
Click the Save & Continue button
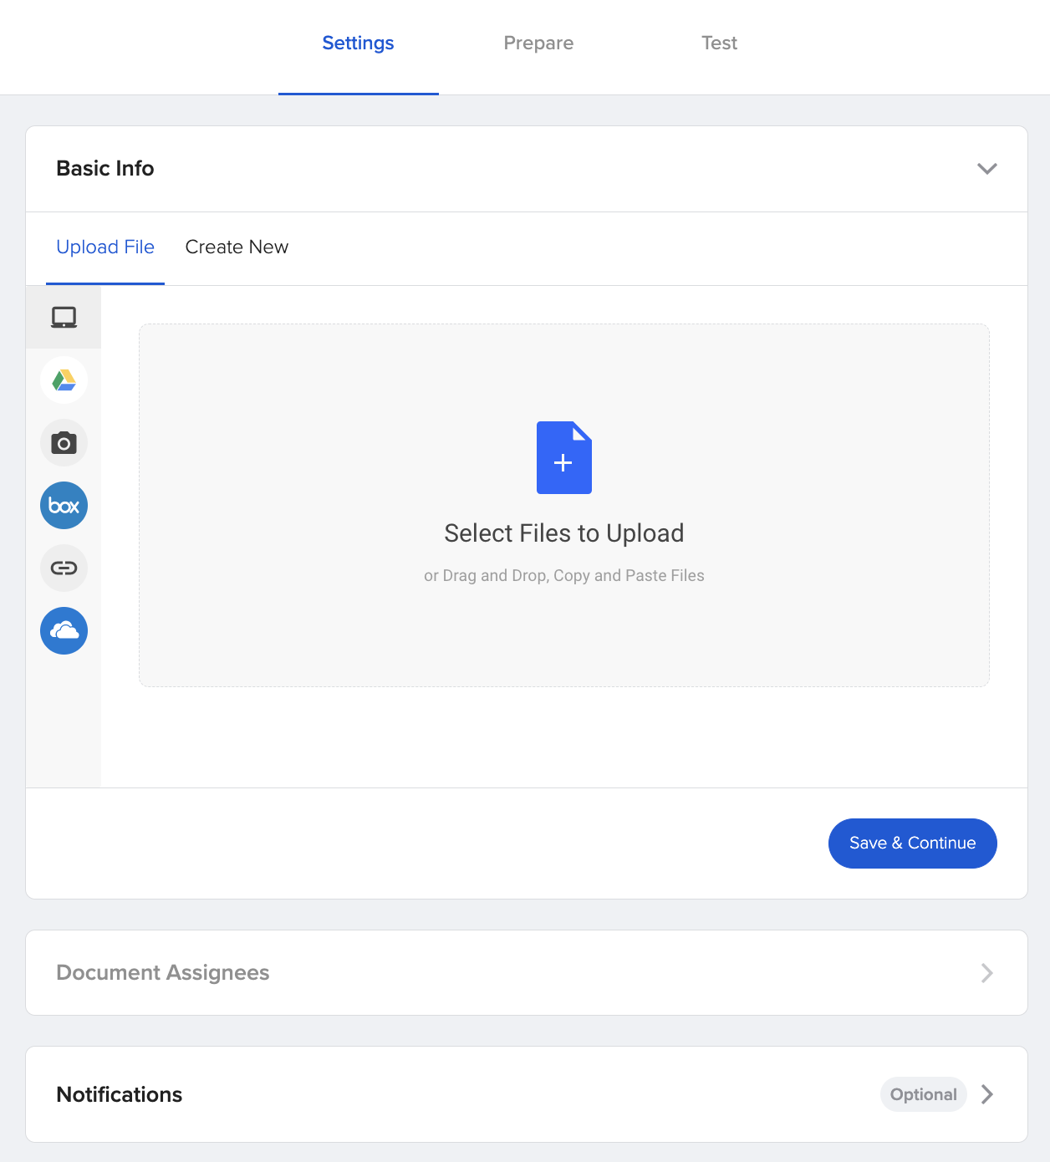[x=912, y=843]
